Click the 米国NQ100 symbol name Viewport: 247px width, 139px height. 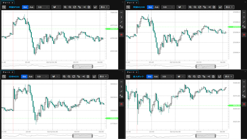tap(139, 7)
